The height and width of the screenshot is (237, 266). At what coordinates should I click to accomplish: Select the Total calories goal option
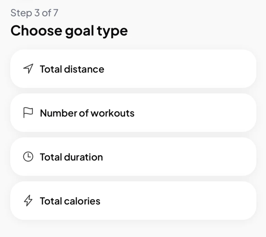pos(133,201)
